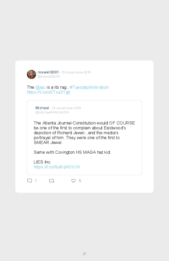Click the quoted tweet's 19 novembre 2019 date
Screen dimensions: 169x261
pyautogui.click(x=66, y=108)
